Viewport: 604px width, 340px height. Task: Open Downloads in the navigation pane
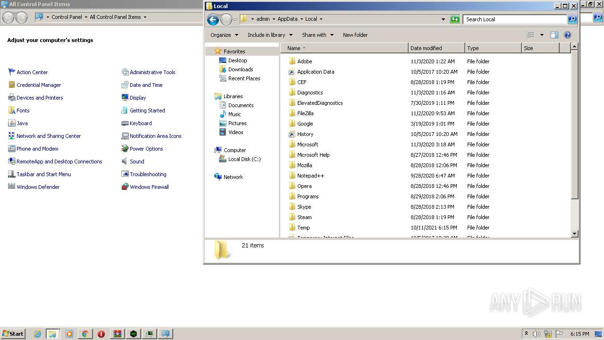241,69
